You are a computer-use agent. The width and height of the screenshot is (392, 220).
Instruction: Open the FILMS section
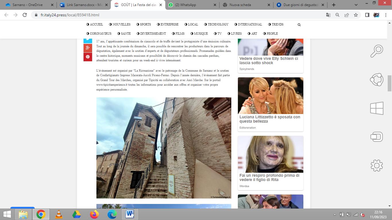point(178,34)
